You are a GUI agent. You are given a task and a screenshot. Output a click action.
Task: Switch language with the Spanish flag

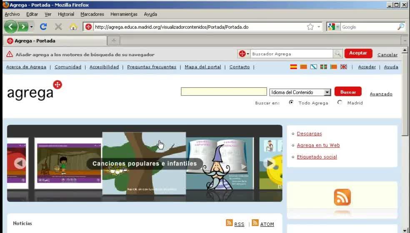293,67
